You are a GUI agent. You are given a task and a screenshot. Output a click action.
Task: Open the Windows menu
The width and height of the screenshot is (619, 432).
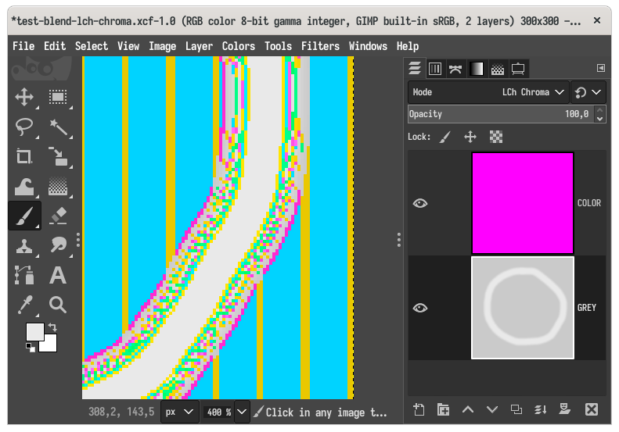click(x=368, y=46)
